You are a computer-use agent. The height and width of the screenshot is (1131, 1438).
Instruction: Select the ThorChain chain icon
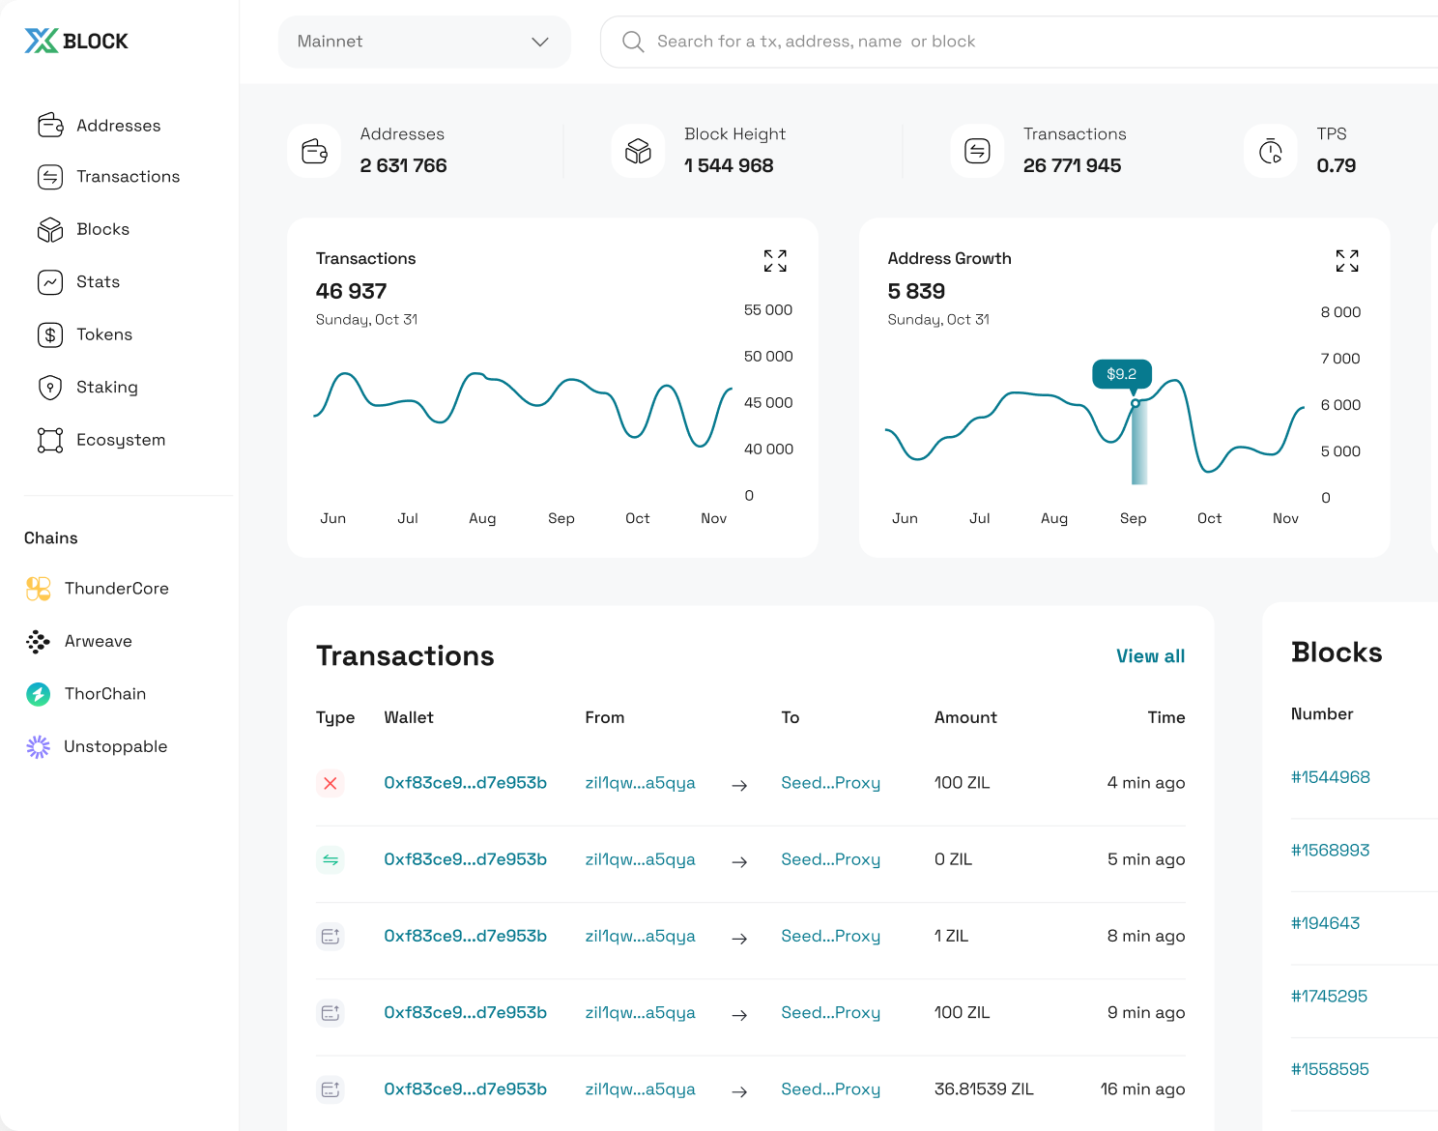pyautogui.click(x=39, y=694)
